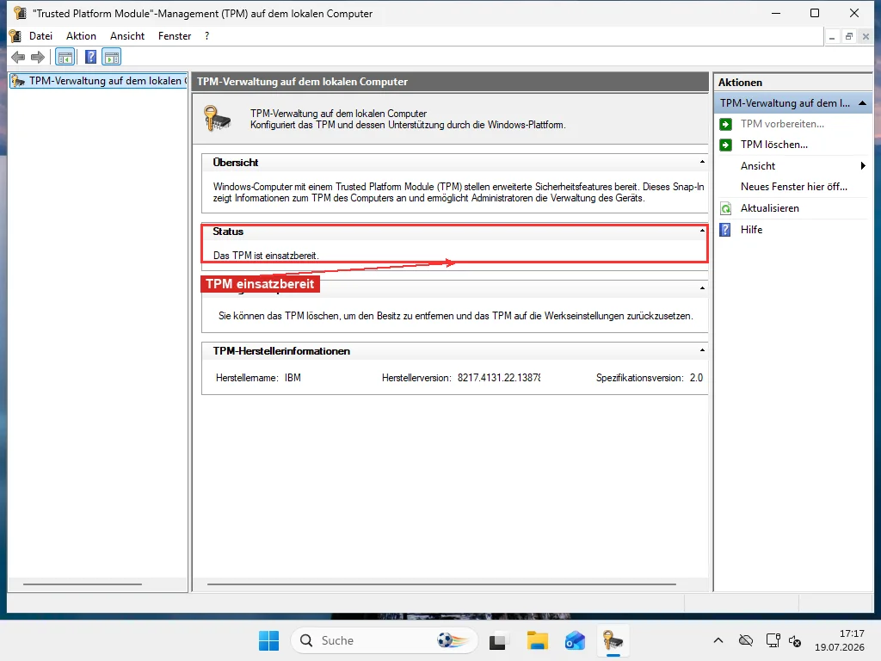The width and height of the screenshot is (881, 661).
Task: Collapse the Status section arrow
Action: [702, 231]
